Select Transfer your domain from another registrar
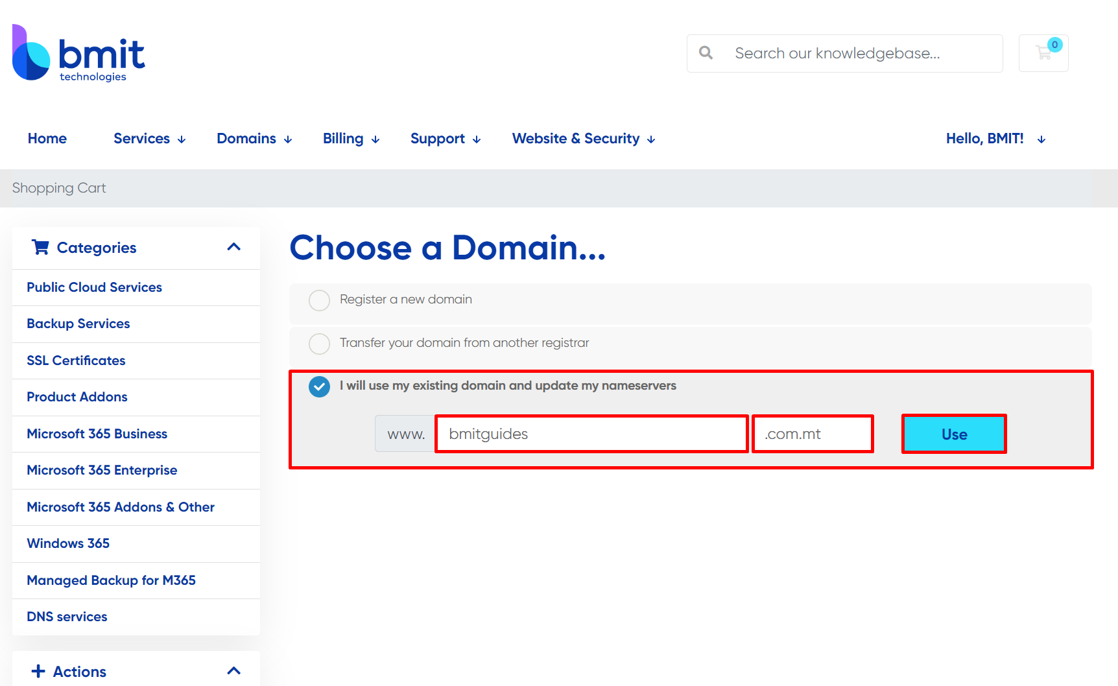 pos(319,344)
